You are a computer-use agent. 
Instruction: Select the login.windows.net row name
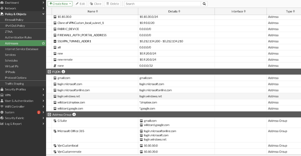tap(69, 97)
